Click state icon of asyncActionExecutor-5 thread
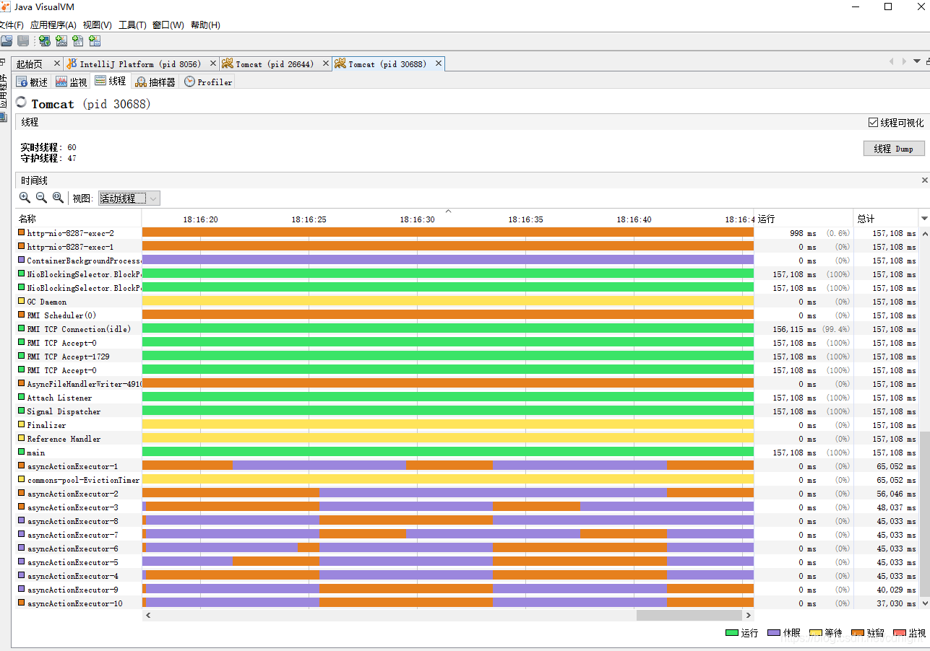 point(22,562)
